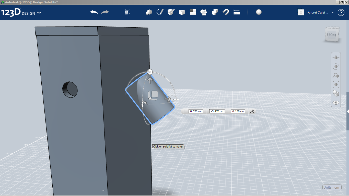Open the Primitives shapes menu

[149, 12]
